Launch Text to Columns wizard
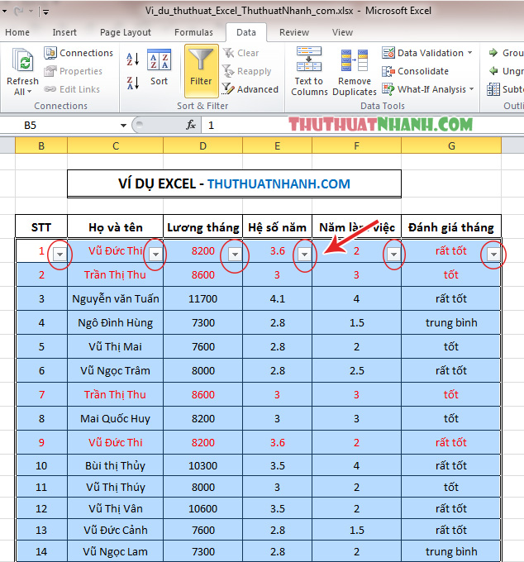The width and height of the screenshot is (524, 562). [x=309, y=71]
